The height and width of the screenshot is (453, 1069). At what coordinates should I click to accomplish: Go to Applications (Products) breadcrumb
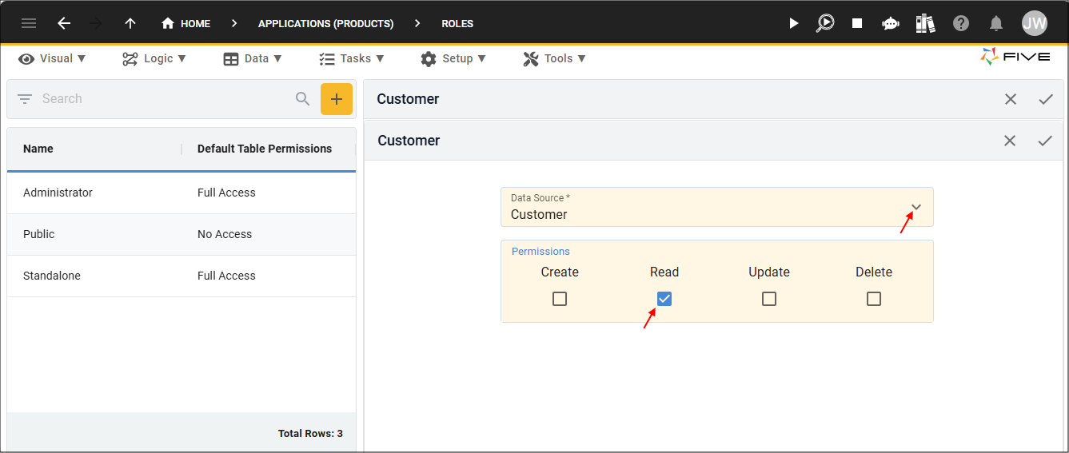325,23
